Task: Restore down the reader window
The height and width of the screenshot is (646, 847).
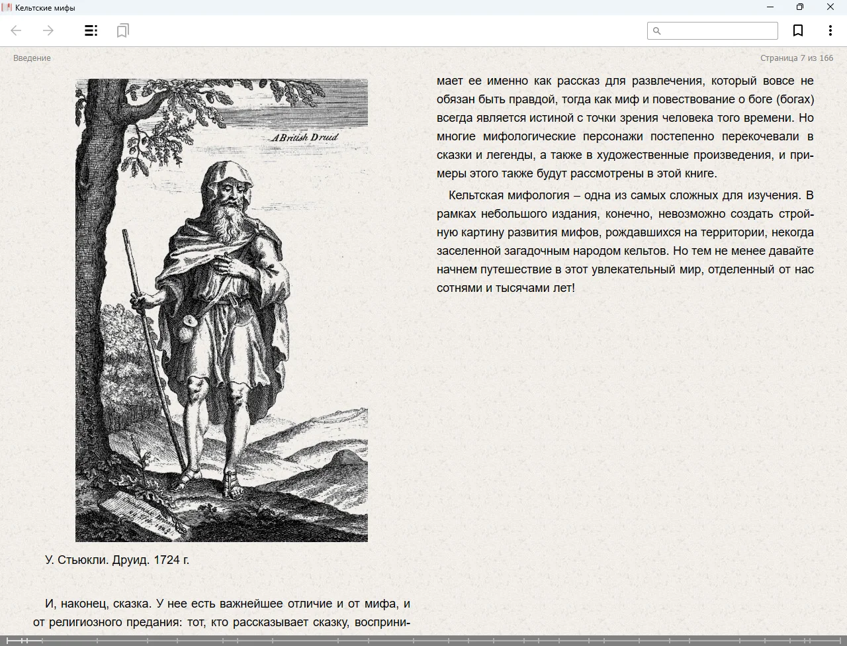Action: (x=799, y=7)
